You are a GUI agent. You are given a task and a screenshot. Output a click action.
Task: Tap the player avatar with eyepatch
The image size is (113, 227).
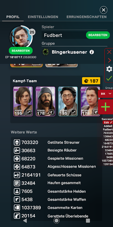coord(21,37)
